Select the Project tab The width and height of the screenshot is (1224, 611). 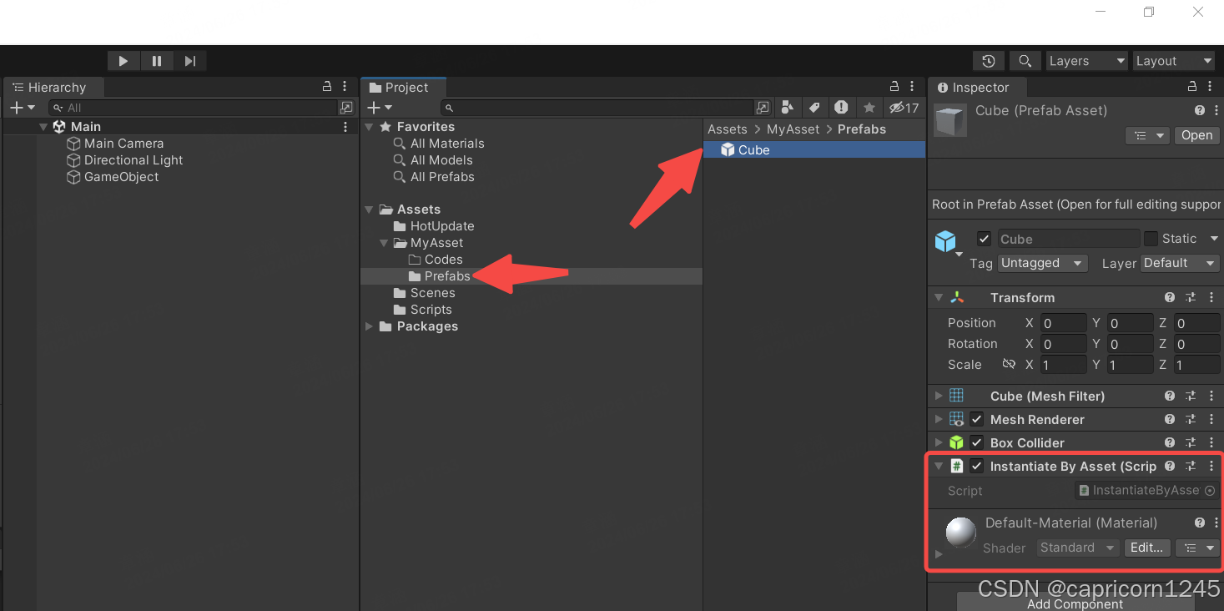point(405,88)
